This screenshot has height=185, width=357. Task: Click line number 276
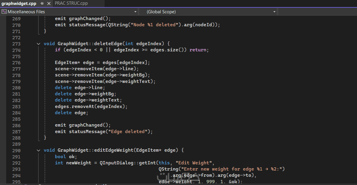pos(16,63)
